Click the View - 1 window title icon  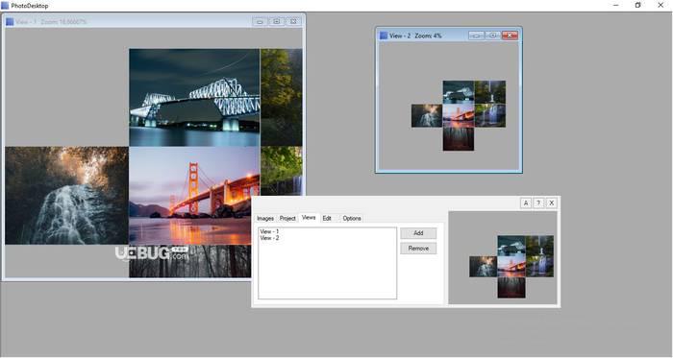[10, 21]
